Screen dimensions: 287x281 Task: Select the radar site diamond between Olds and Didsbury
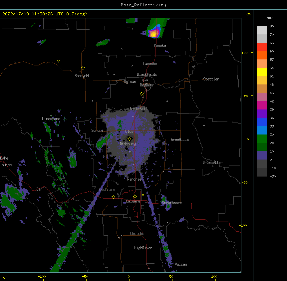[x=129, y=139]
